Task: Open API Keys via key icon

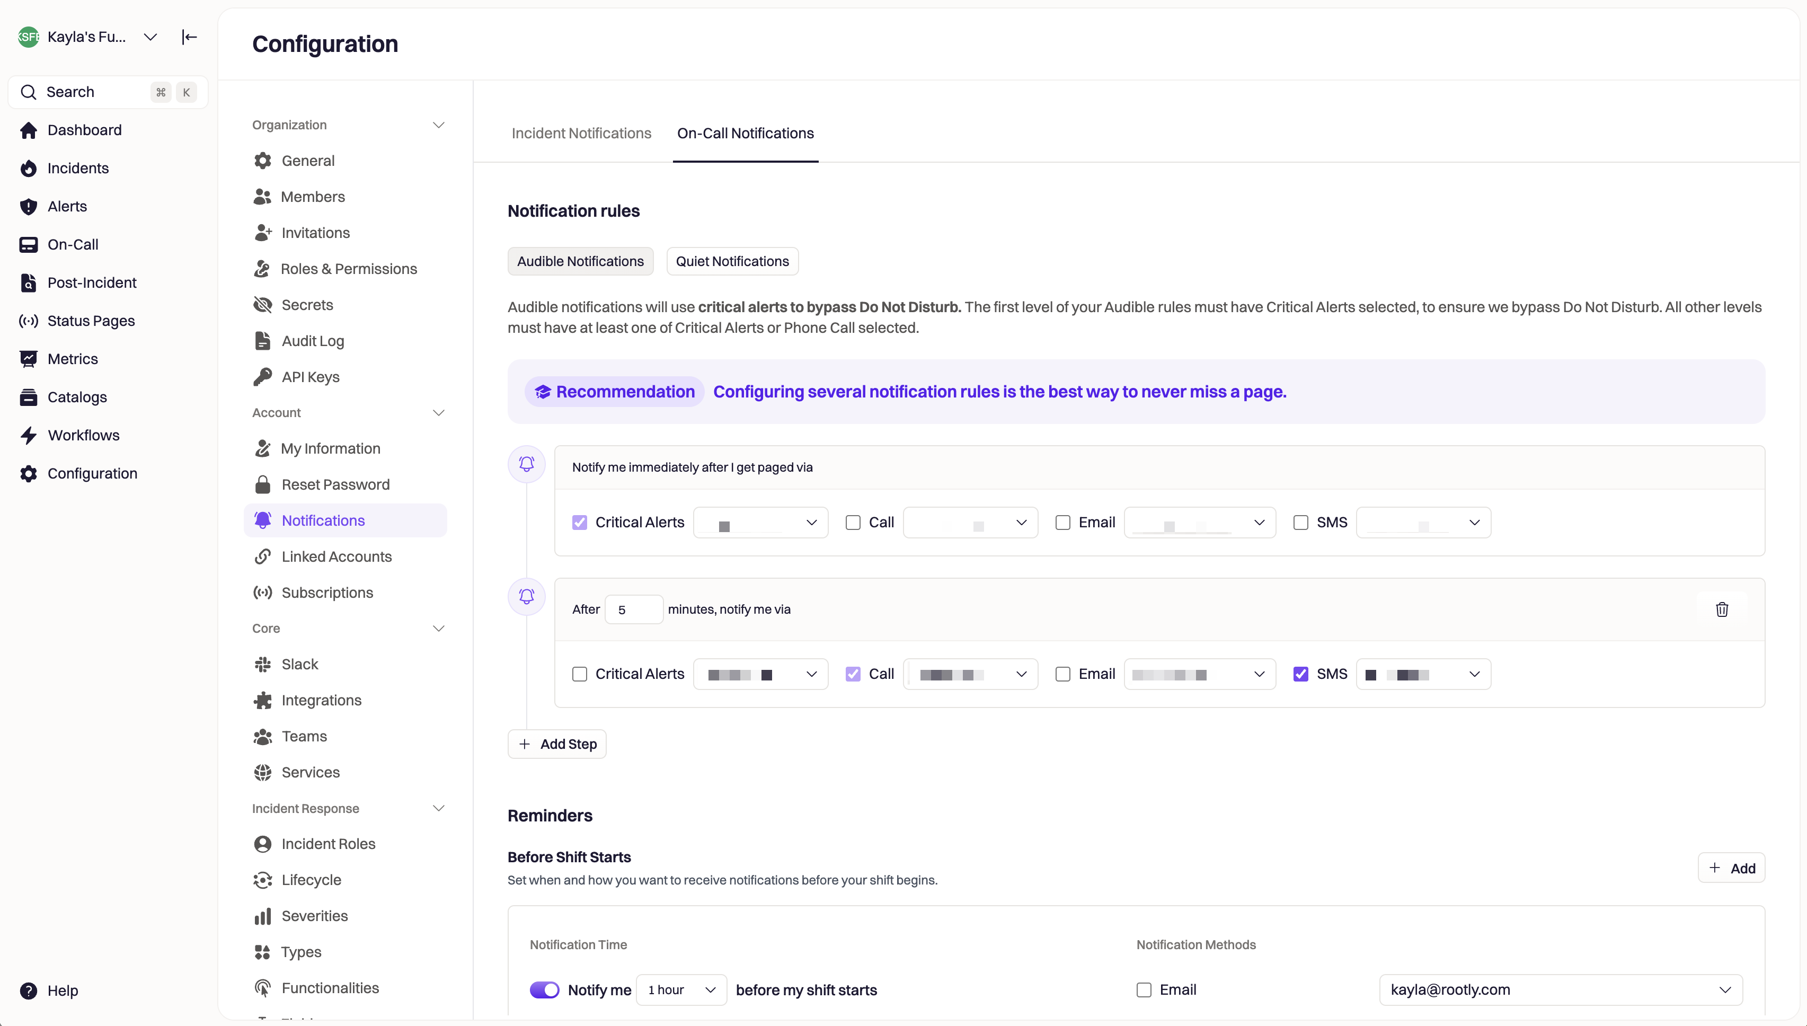Action: pos(263,377)
